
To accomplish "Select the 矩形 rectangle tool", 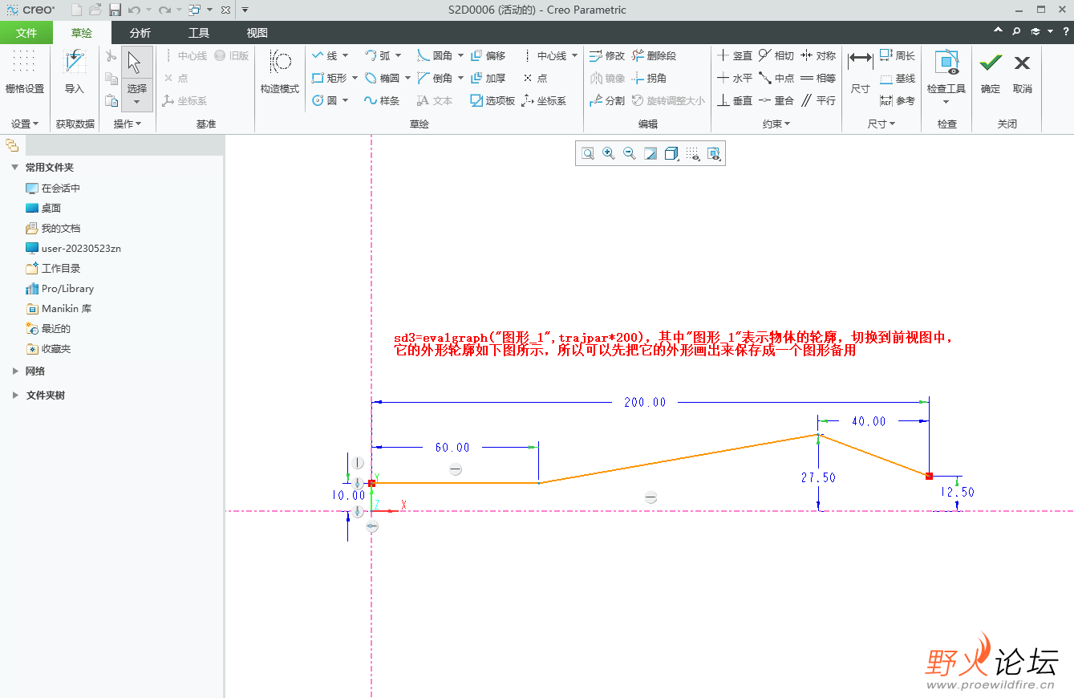I will [330, 78].
